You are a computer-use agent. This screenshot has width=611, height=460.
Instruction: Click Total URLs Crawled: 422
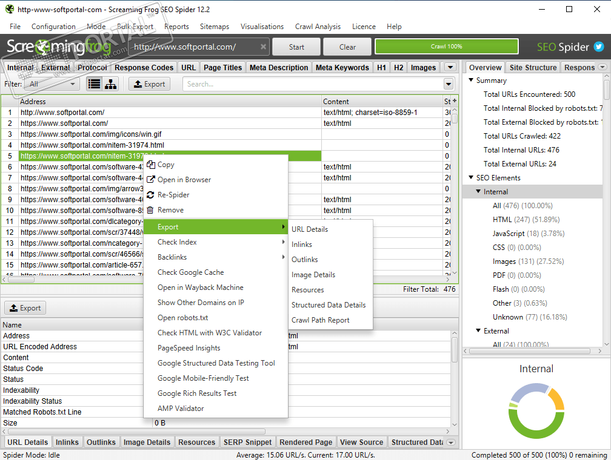click(522, 136)
